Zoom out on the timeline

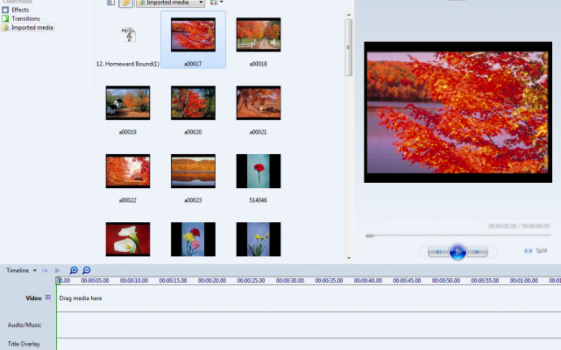pos(86,270)
